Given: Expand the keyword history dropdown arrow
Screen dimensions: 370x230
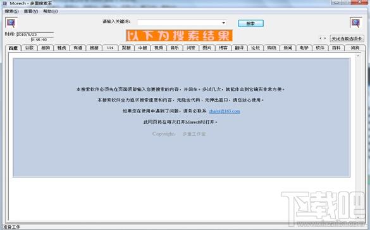Looking at the screenshot, I should (223, 23).
